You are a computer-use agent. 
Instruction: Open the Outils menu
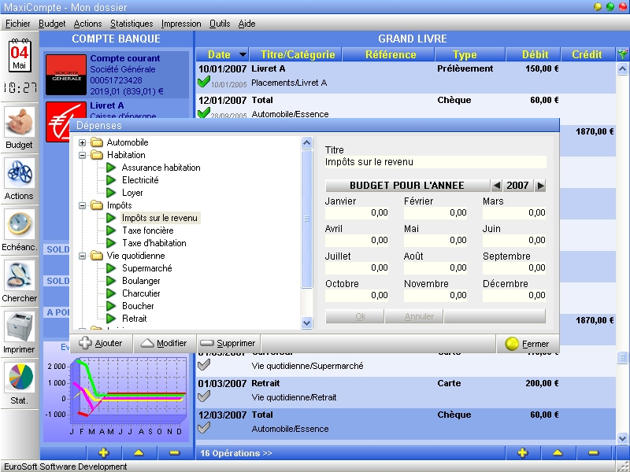(220, 24)
